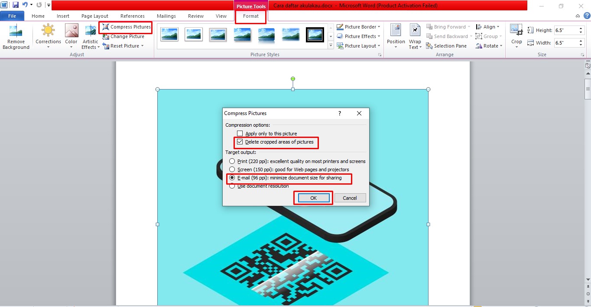Select Use document resolution option

pyautogui.click(x=259, y=186)
